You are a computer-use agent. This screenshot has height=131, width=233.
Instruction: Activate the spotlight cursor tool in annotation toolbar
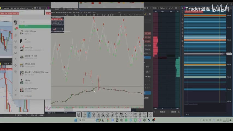[112, 115]
